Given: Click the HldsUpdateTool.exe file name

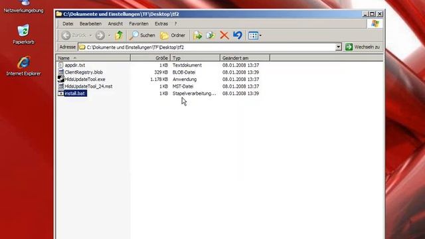Looking at the screenshot, I should [85, 80].
